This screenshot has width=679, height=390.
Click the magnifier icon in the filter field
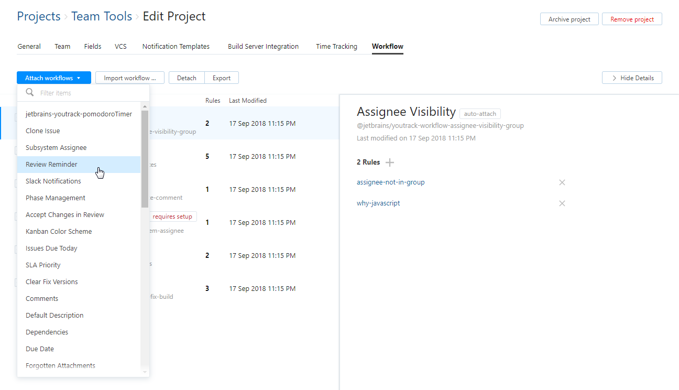[x=29, y=92]
